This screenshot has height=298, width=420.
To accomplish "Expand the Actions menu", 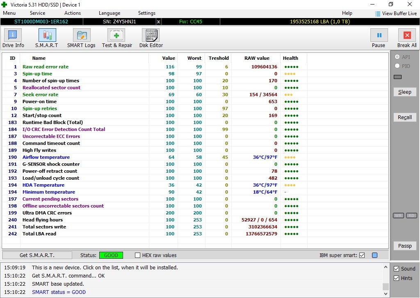I will point(73,13).
